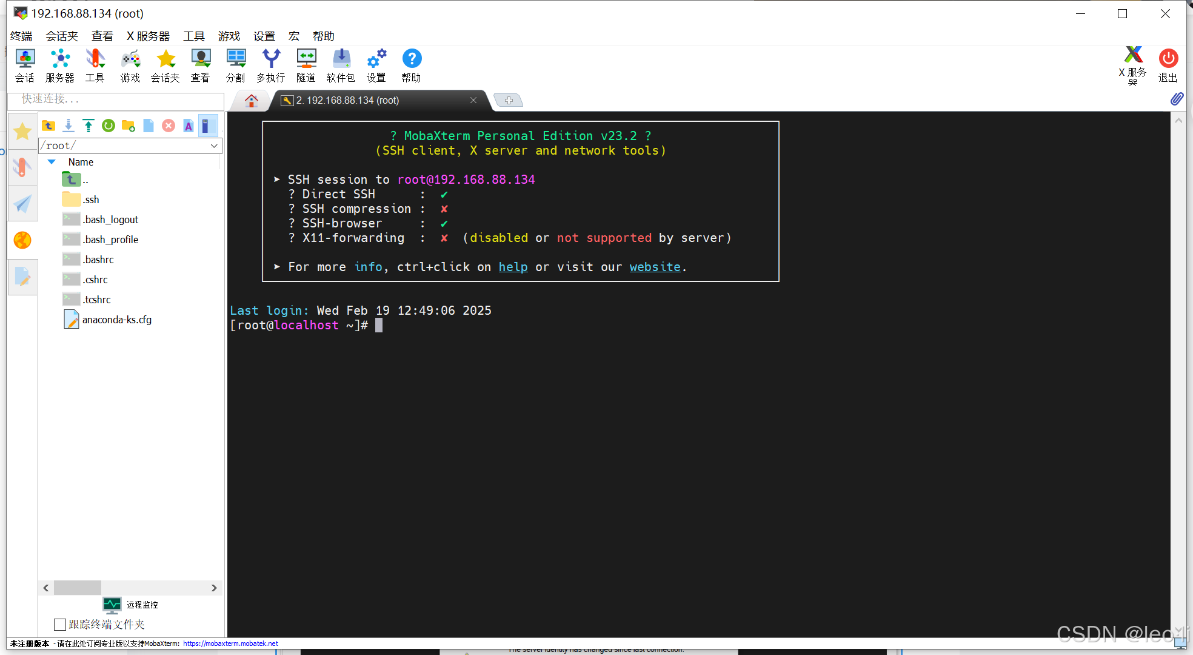Click the red delete icon in SFTP toolbar
The width and height of the screenshot is (1193, 655).
pyautogui.click(x=169, y=126)
